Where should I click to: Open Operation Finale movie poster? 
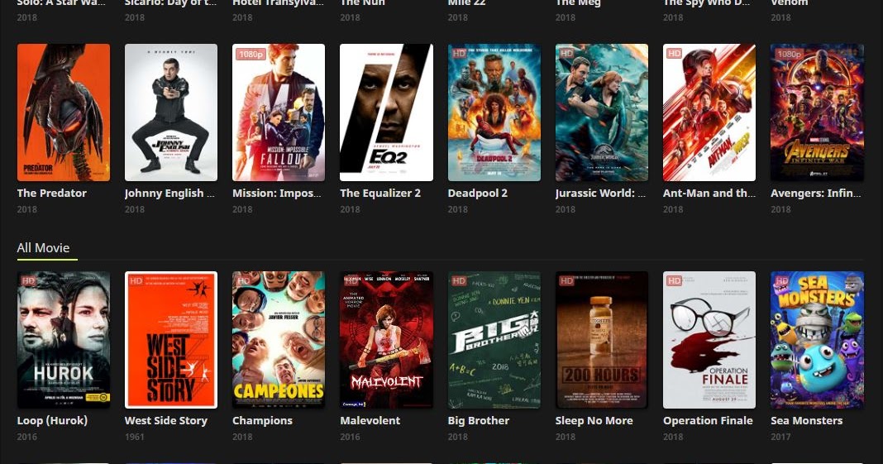709,340
